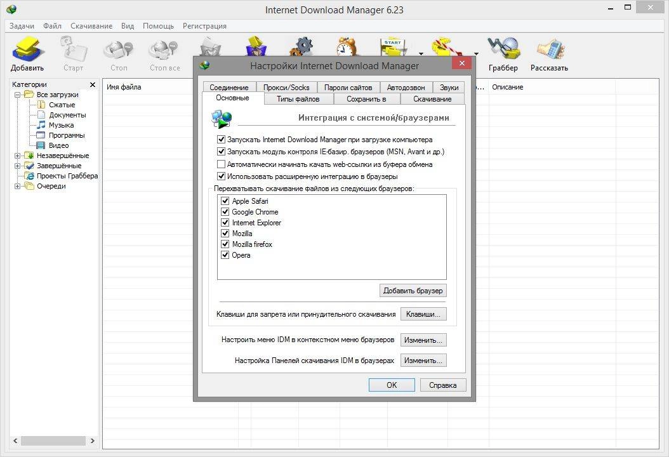Switch to the Пароли сайтов tab

click(348, 87)
